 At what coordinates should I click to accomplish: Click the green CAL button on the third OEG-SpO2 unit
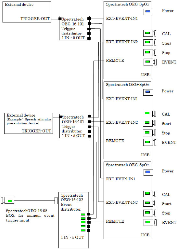147,193
